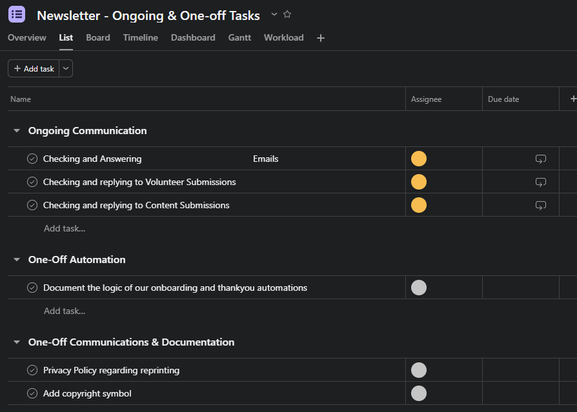577x412 pixels.
Task: Open assignee avatar for Privacy Policy task
Action: coord(419,370)
